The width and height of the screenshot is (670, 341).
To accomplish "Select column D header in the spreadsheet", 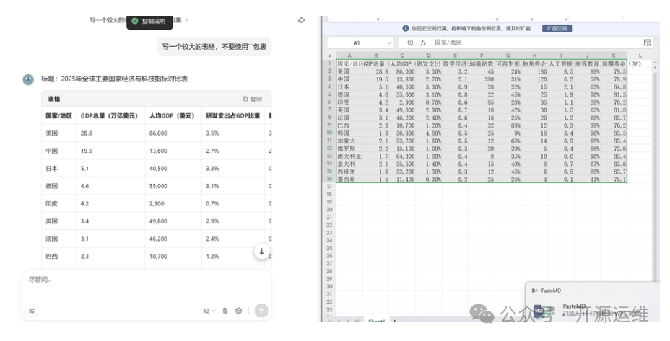I will coord(429,56).
